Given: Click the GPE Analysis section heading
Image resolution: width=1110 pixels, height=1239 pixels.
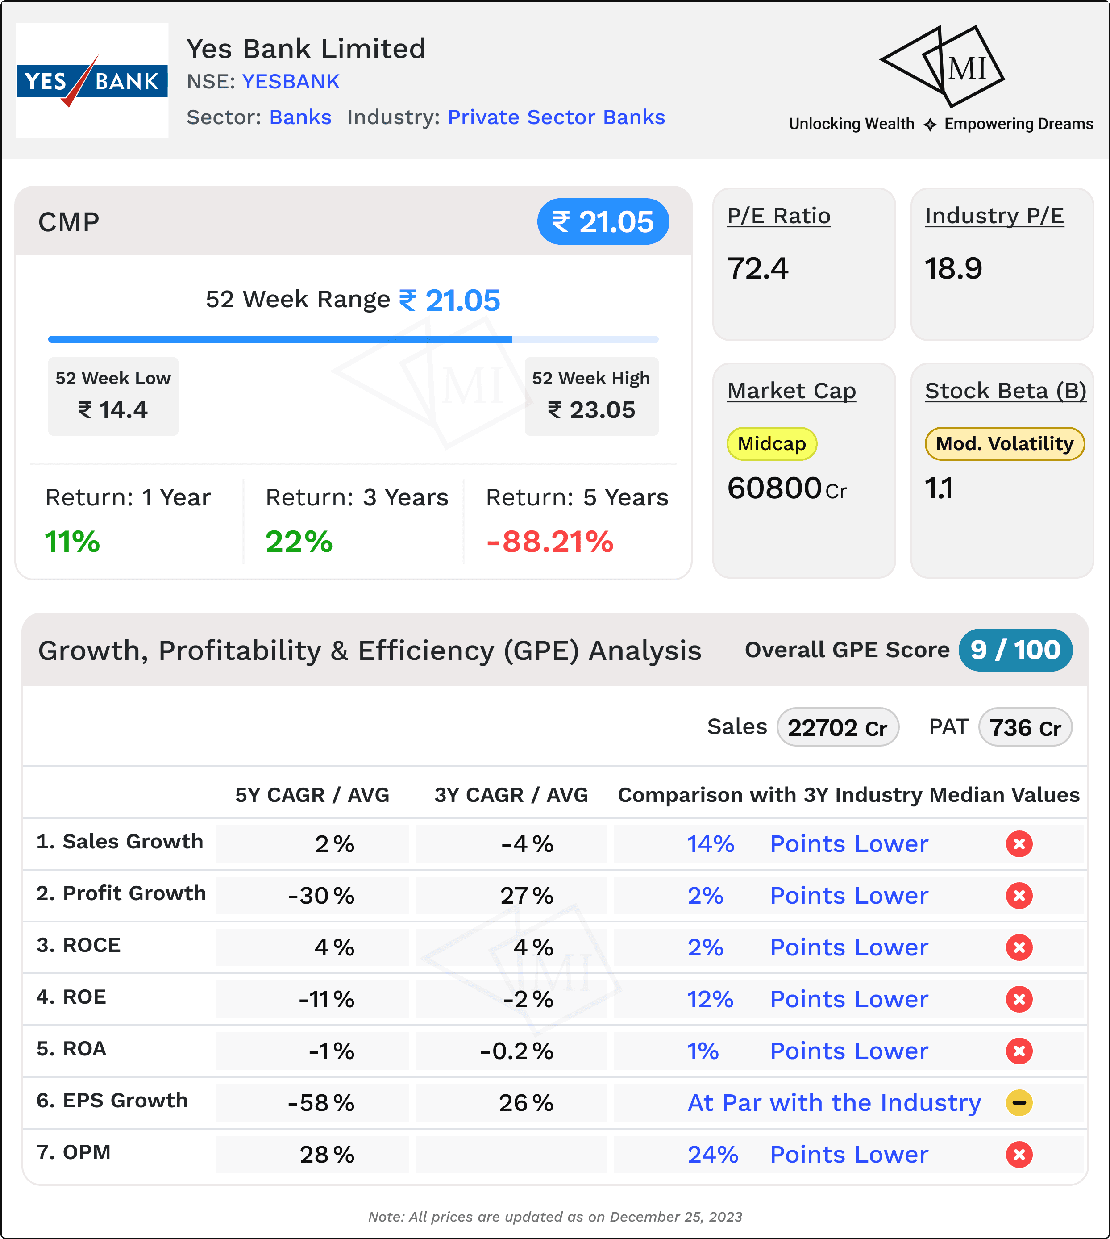Looking at the screenshot, I should click(x=370, y=650).
